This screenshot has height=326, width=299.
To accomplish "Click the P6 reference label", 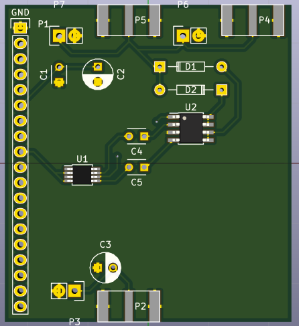I will 183,5.
